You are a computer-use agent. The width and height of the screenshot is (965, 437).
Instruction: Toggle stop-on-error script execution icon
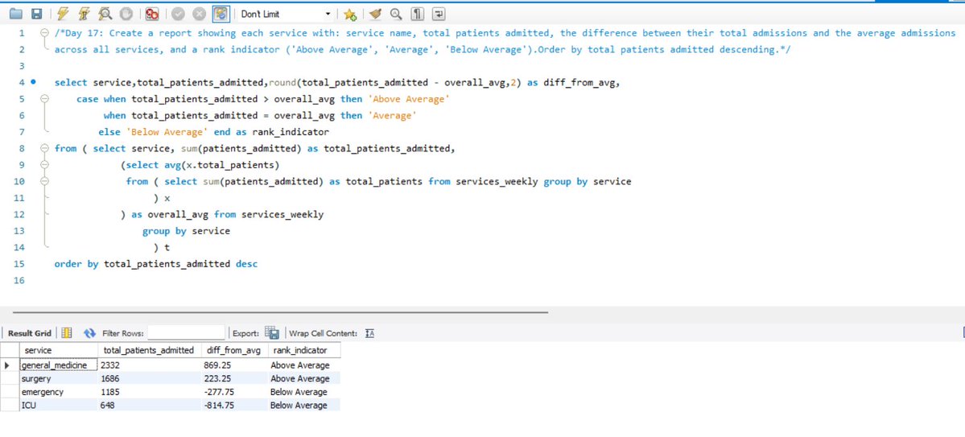(152, 14)
